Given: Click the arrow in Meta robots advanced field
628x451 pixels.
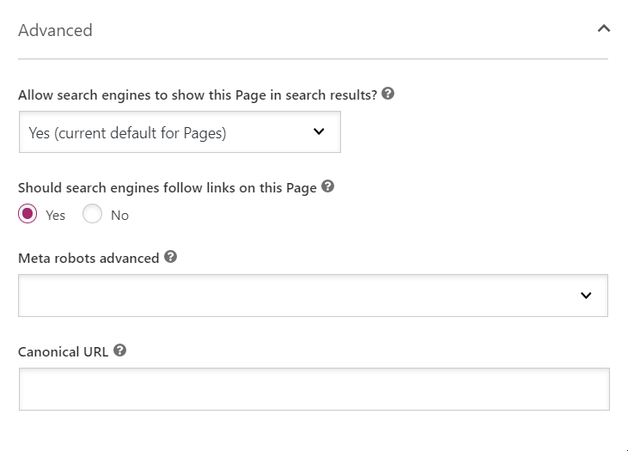Looking at the screenshot, I should tap(586, 296).
